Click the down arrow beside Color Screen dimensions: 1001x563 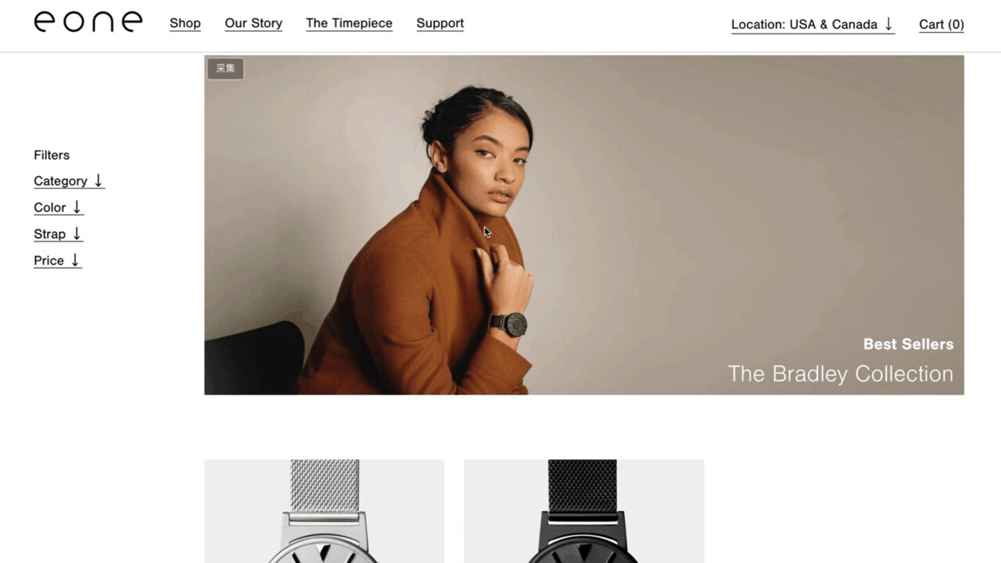77,207
